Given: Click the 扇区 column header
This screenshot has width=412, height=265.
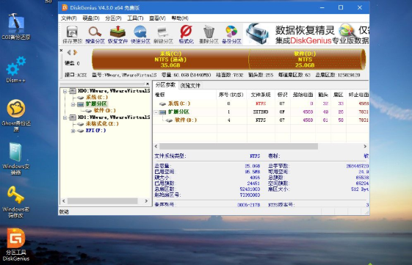Looking at the screenshot, I should [338, 95].
